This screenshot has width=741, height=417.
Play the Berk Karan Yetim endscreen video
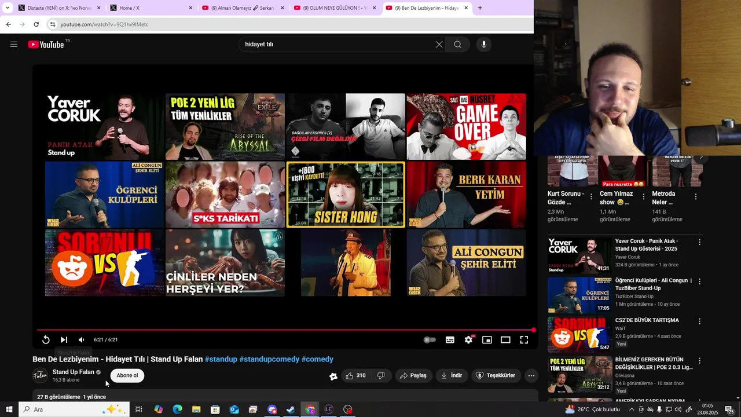(466, 195)
